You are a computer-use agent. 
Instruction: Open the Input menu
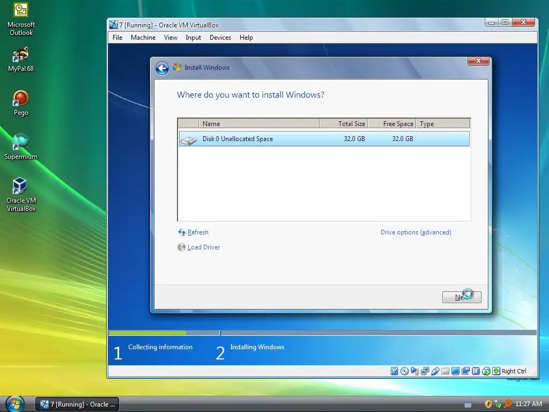[x=193, y=38]
